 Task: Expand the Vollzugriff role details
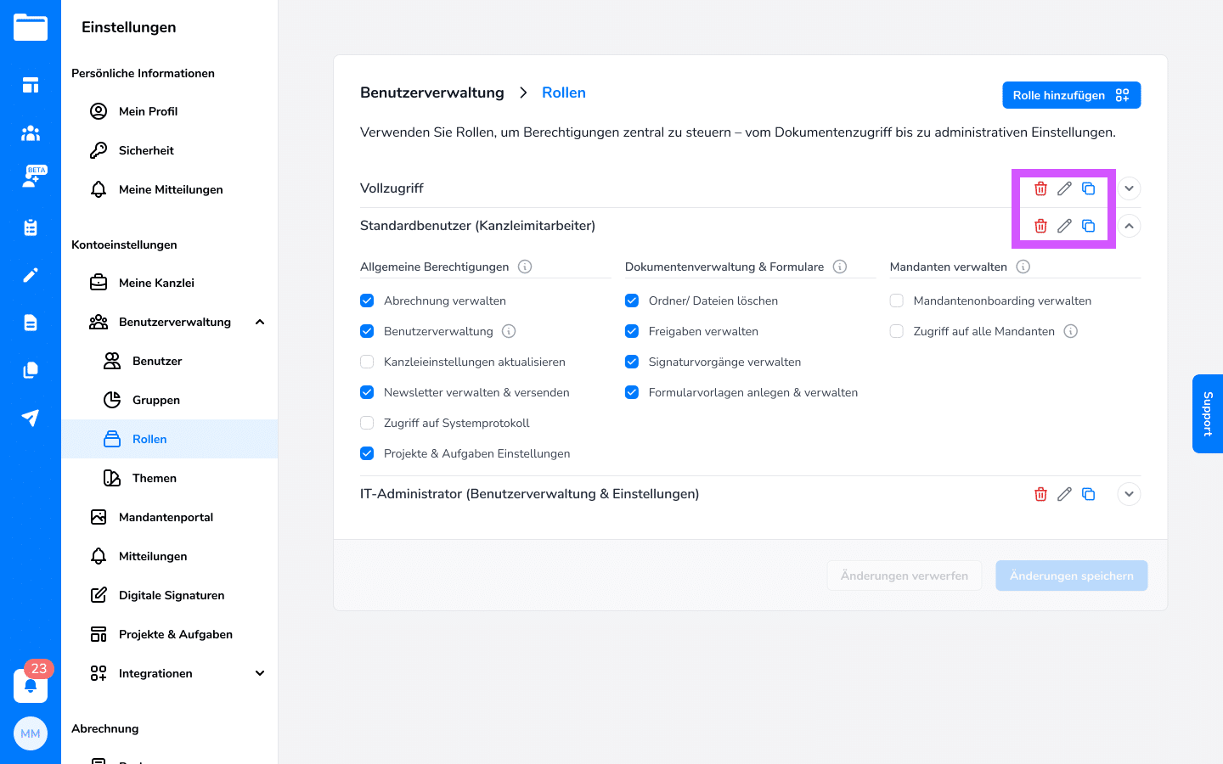pos(1129,188)
